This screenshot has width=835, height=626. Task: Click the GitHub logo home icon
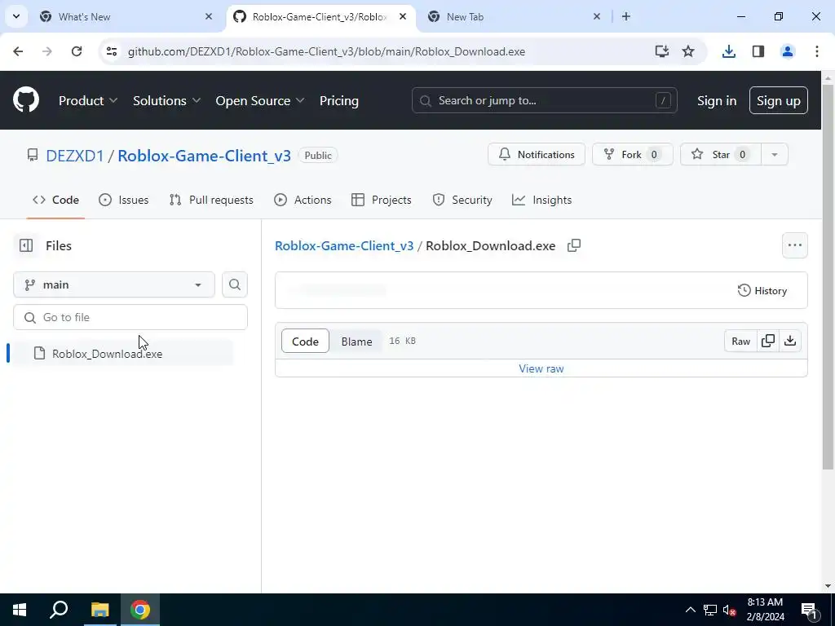pyautogui.click(x=26, y=100)
